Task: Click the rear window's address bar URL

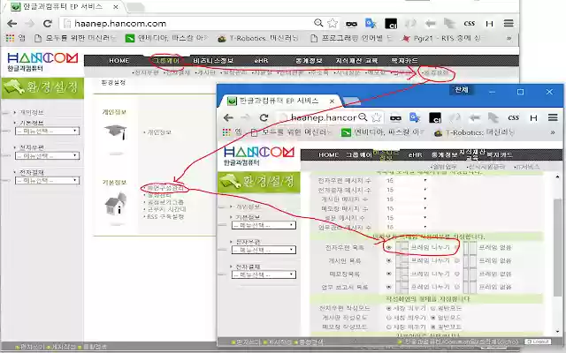Action: coord(120,24)
